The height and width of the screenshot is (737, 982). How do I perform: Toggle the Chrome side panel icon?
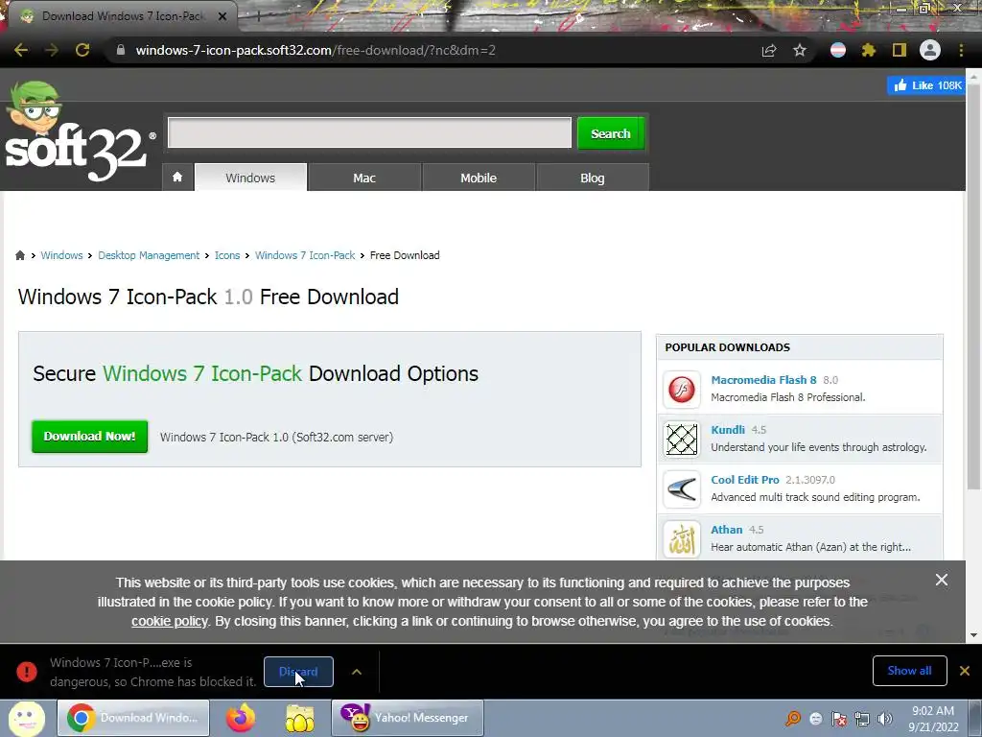click(900, 50)
